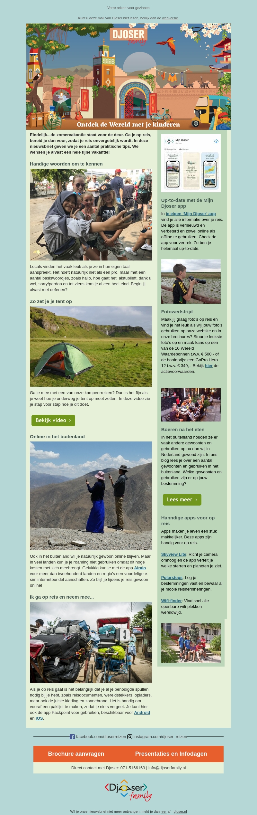Open the Wifi-finder link
Image resolution: width=257 pixels, height=815 pixels.
pos(172,601)
